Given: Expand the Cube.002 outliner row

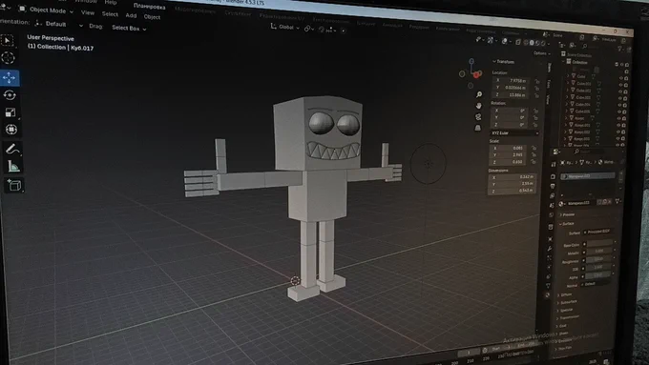Looking at the screenshot, I should pos(568,90).
